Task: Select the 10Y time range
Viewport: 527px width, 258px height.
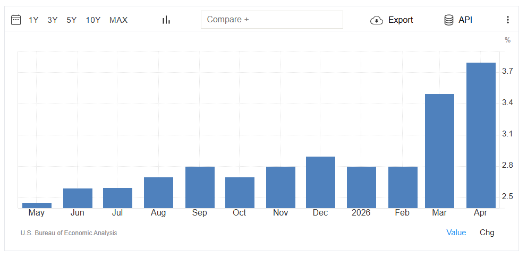Action: pyautogui.click(x=93, y=20)
